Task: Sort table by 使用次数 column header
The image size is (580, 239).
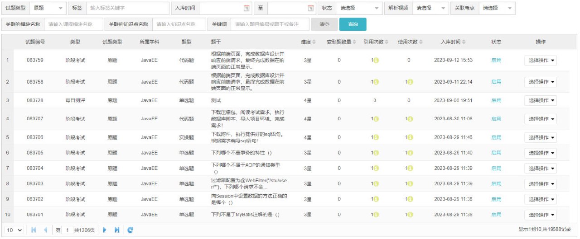Action: point(410,42)
